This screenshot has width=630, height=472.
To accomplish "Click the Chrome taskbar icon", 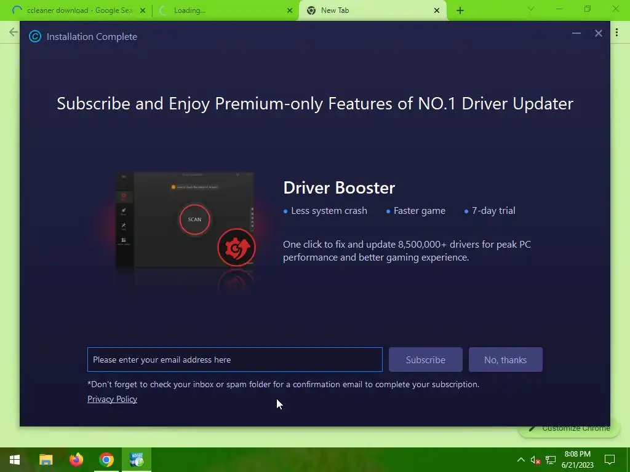I will pos(106,460).
